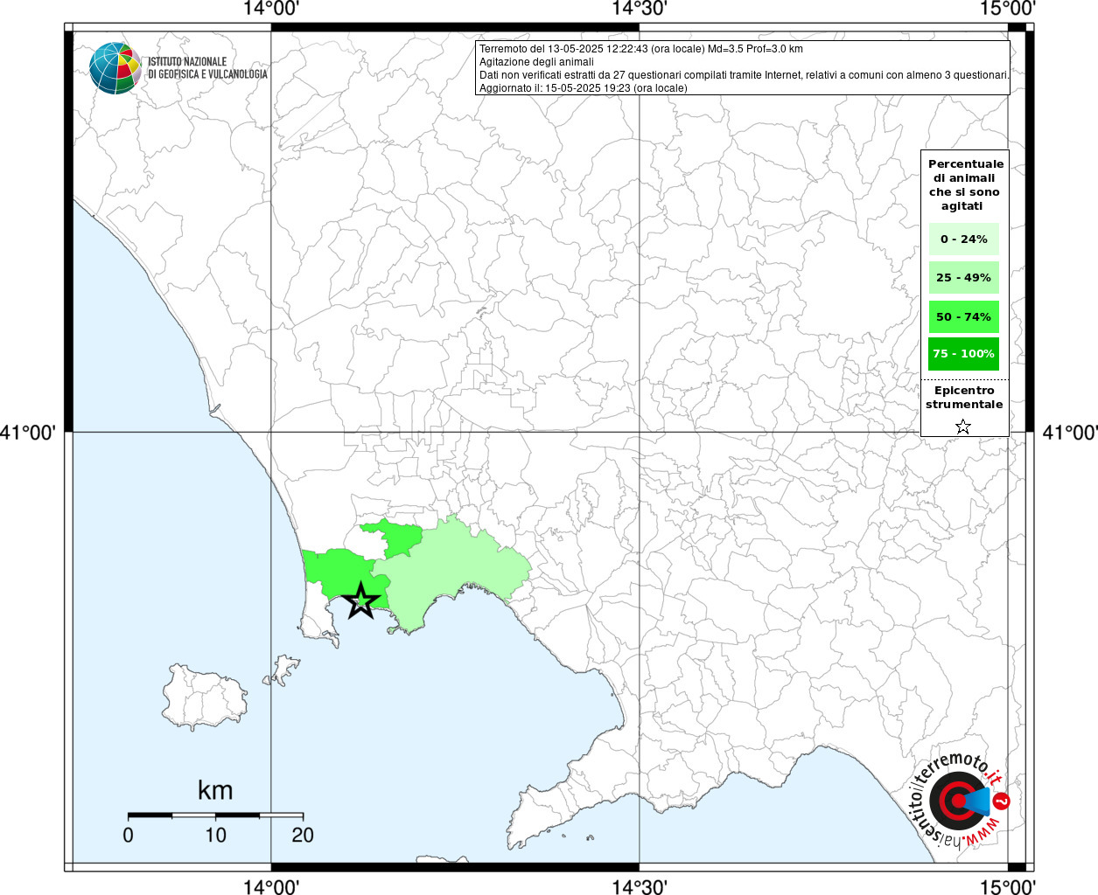The image size is (1098, 895).
Task: Click the right 41°00' latitude label
Action: (x=1069, y=432)
